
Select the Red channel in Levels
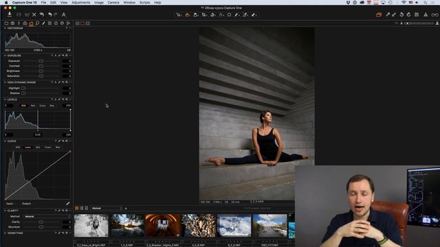click(33, 106)
